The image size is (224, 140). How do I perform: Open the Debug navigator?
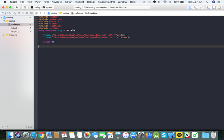tap(23, 13)
